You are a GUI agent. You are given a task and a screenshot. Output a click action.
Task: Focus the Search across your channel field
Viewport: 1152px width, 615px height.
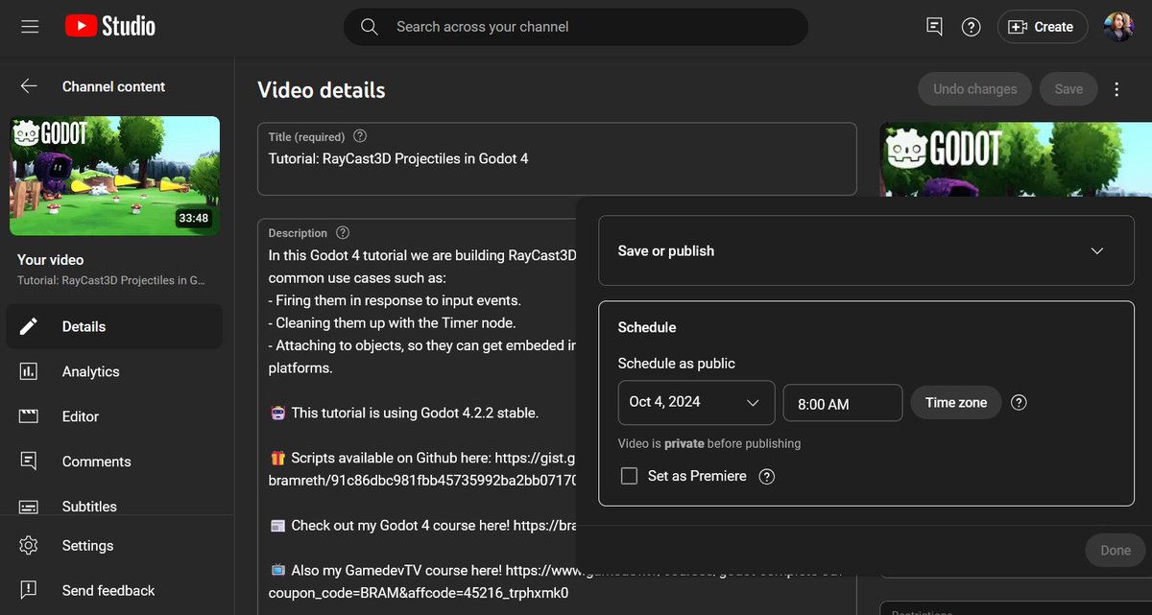[x=576, y=27]
